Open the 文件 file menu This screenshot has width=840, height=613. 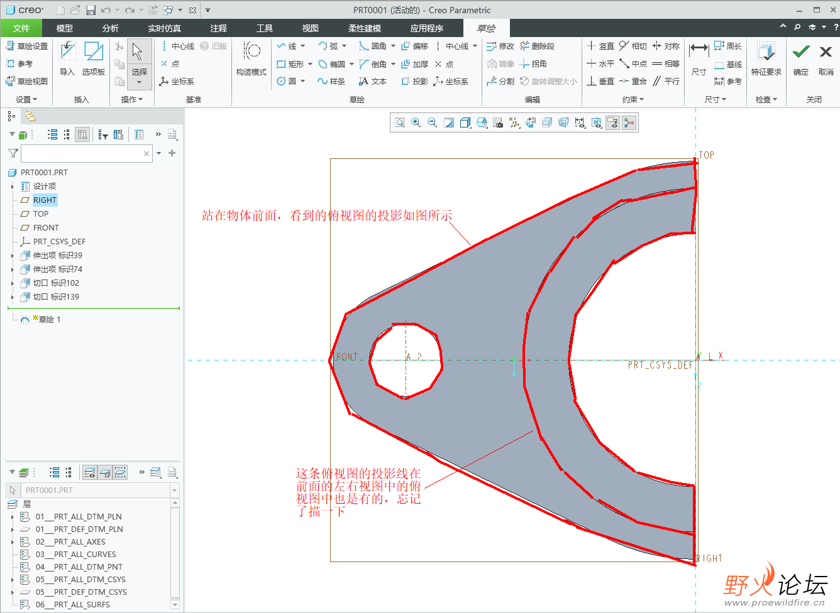(21, 28)
